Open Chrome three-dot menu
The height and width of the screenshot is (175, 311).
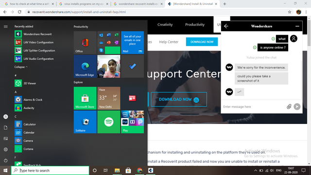[306, 12]
